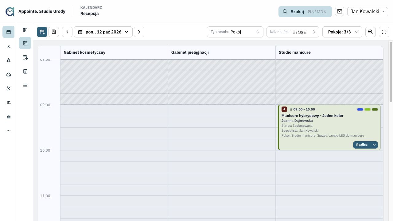Grab the drag handle beside 09:00 - 10:00
The height and width of the screenshot is (221, 393).
pyautogui.click(x=291, y=110)
